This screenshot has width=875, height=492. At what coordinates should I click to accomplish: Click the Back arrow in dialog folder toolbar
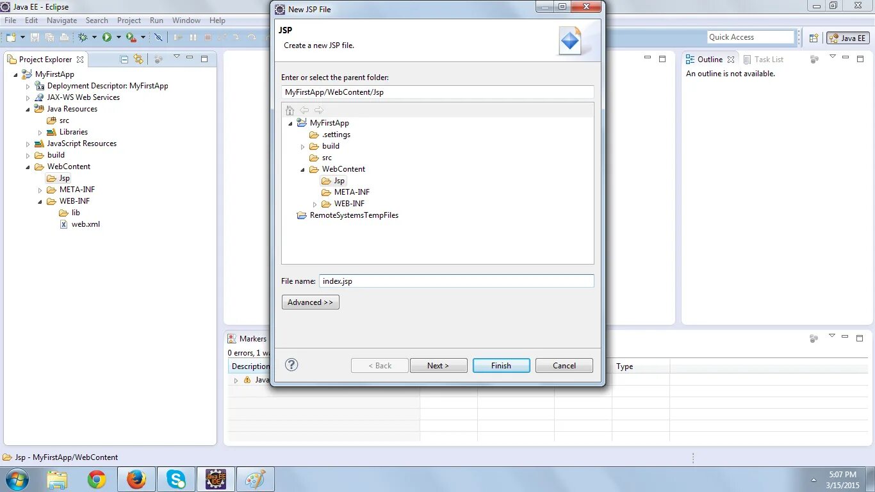click(x=304, y=110)
